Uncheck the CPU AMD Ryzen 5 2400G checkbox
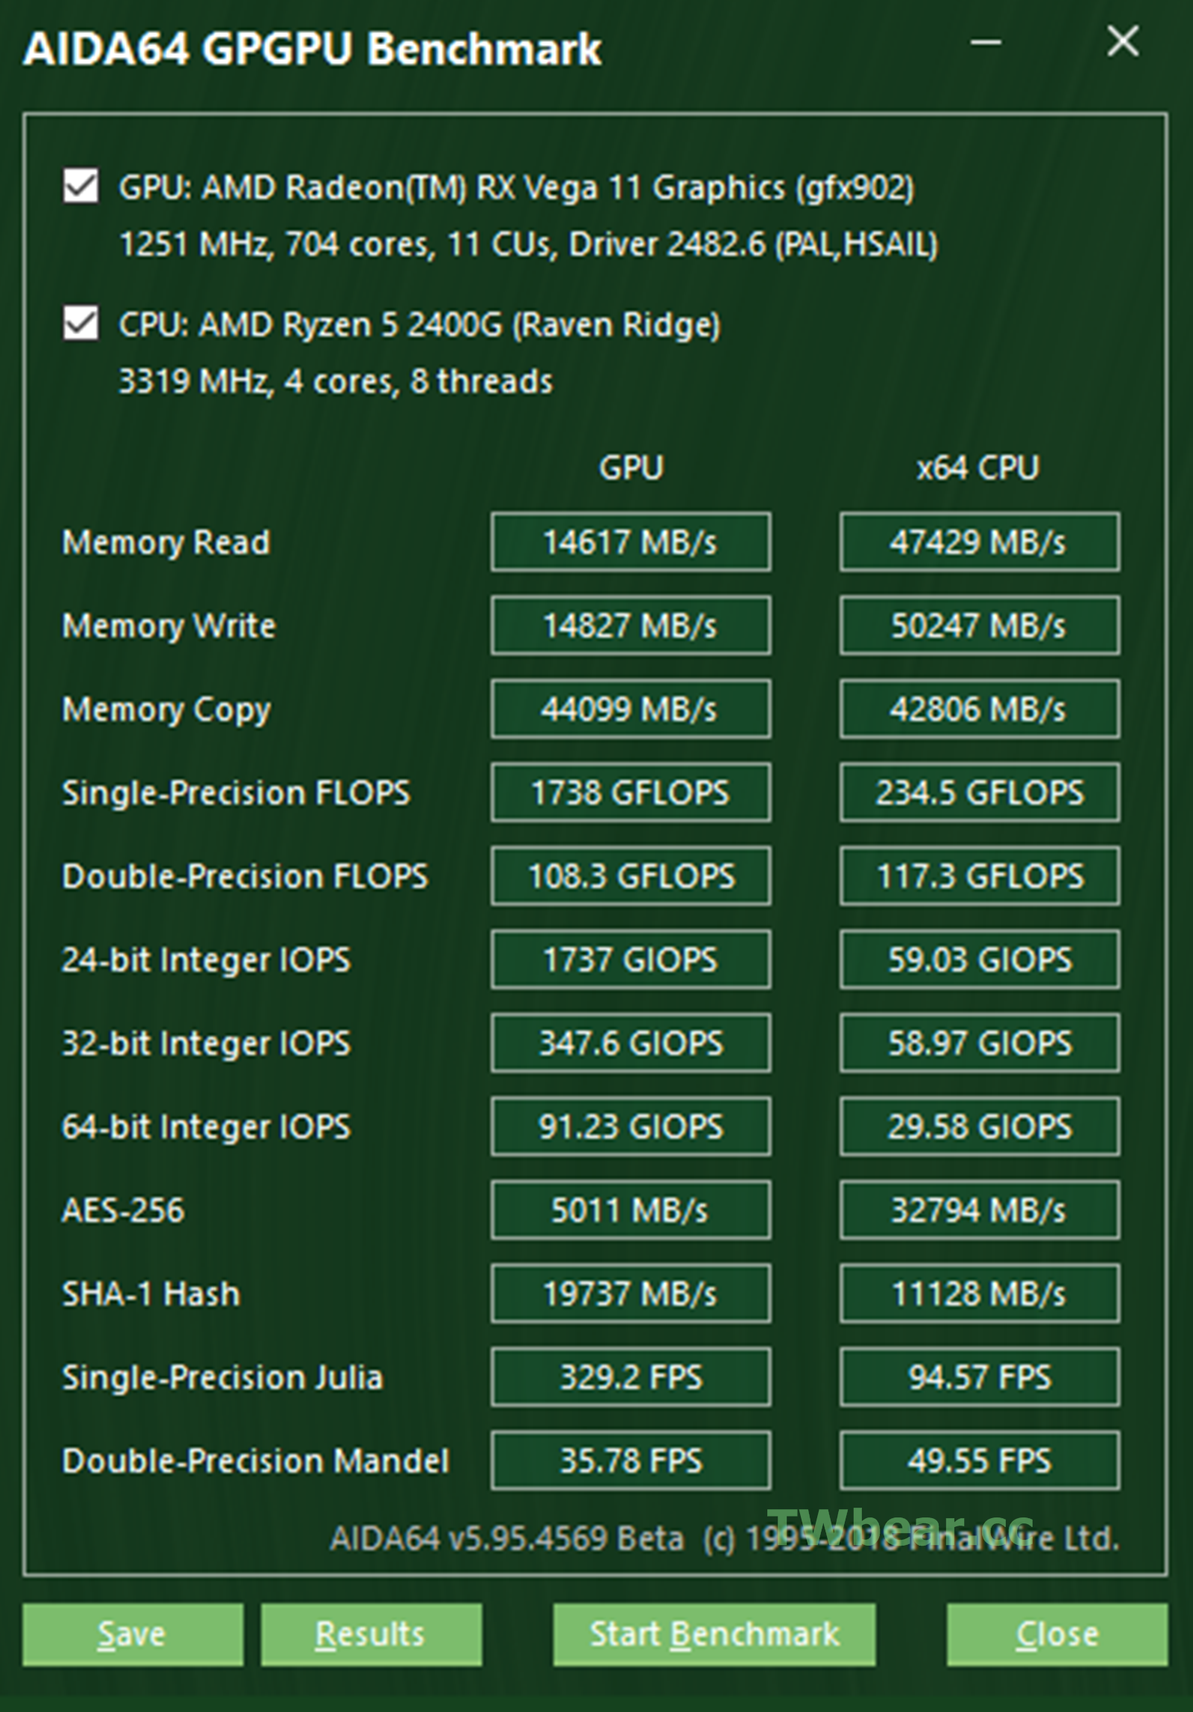Screen dimensions: 1193x1712 click(x=81, y=323)
